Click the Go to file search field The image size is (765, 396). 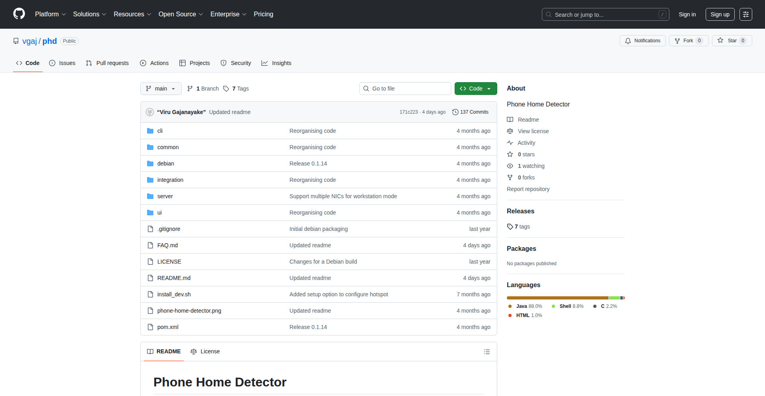tap(405, 89)
